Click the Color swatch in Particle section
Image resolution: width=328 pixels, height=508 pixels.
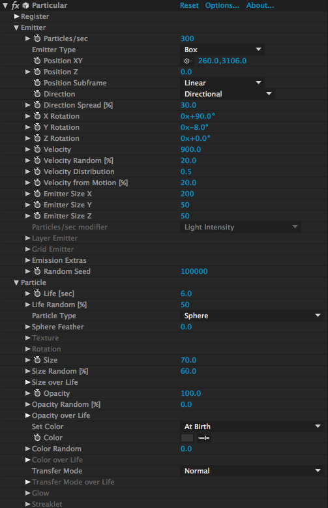click(187, 438)
